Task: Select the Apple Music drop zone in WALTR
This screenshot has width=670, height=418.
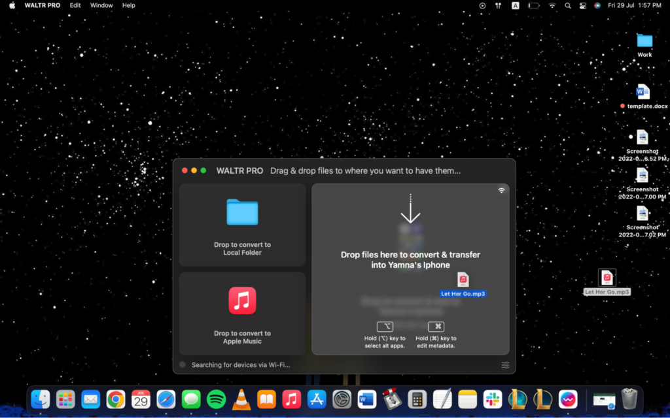Action: coord(242,313)
